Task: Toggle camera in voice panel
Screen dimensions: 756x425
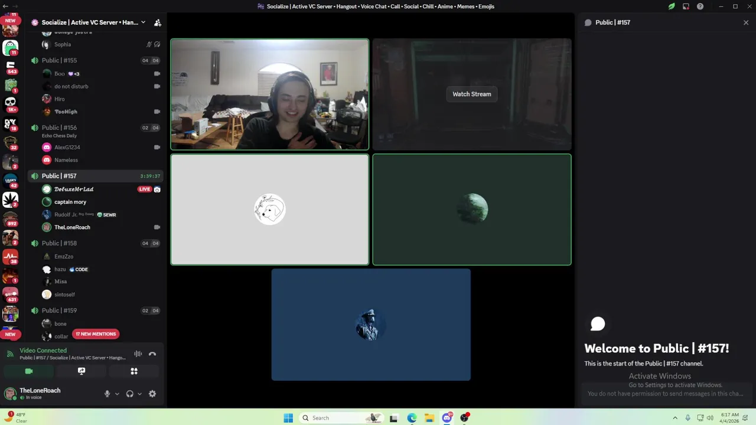Action: pos(28,371)
